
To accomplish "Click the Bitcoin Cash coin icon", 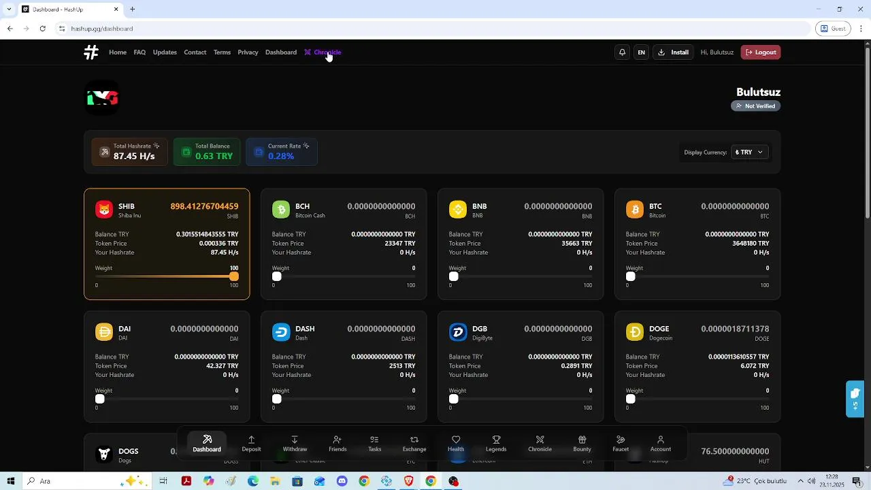I will click(x=281, y=210).
